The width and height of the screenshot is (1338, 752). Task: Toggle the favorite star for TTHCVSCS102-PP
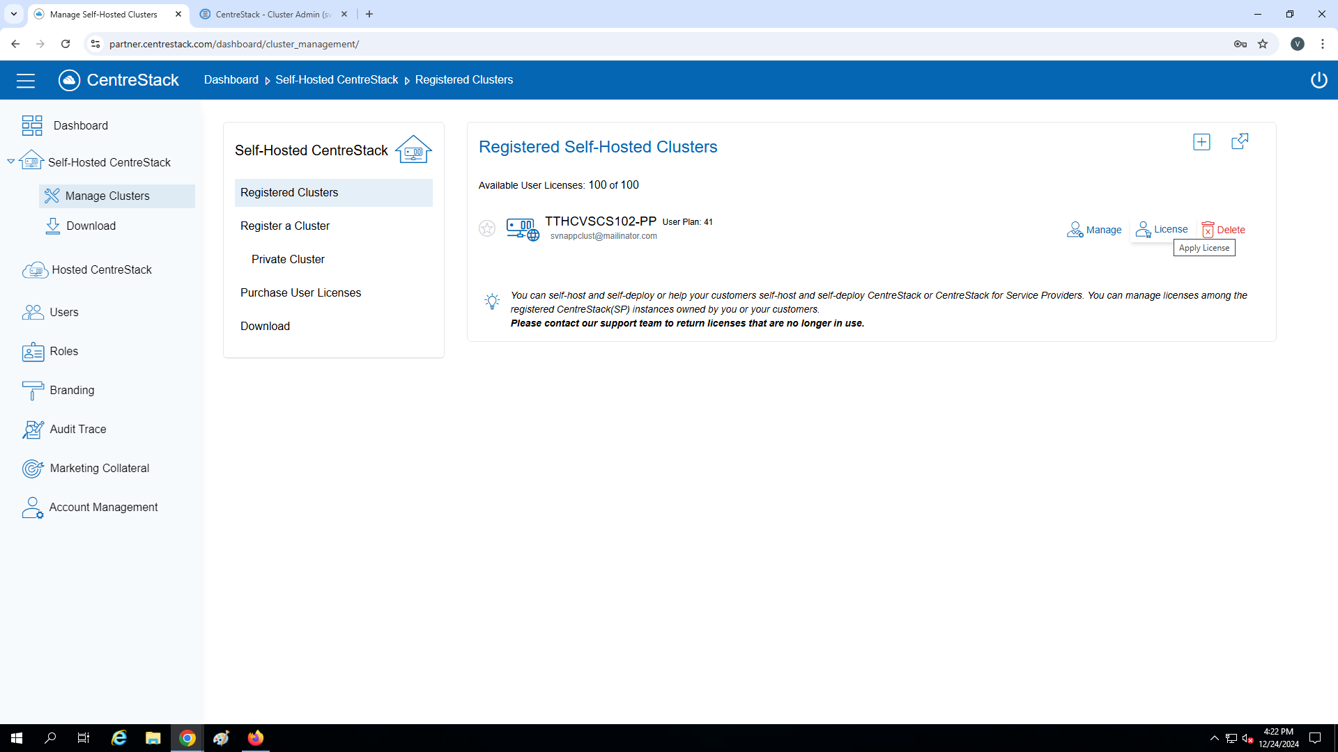pos(487,228)
